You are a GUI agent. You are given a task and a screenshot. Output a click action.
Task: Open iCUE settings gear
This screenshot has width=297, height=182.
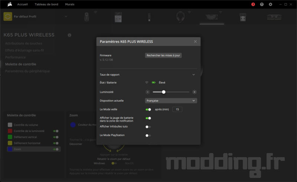coord(271,4)
